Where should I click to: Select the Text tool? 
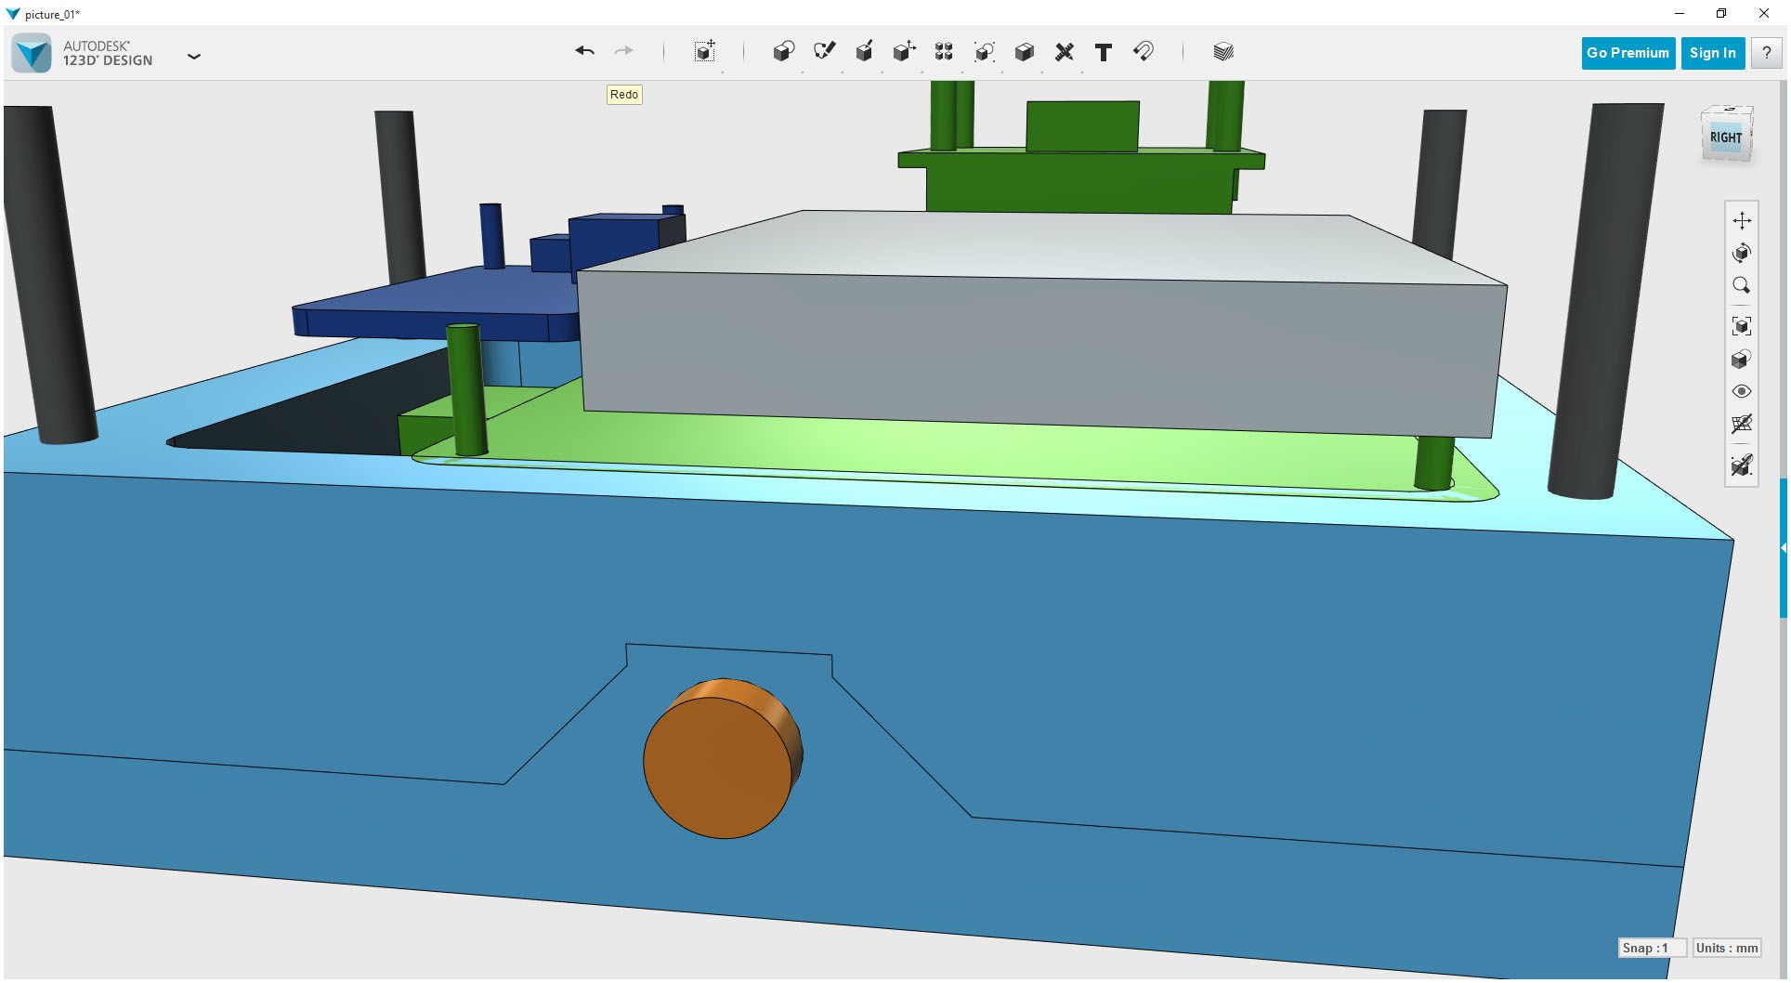(1104, 52)
